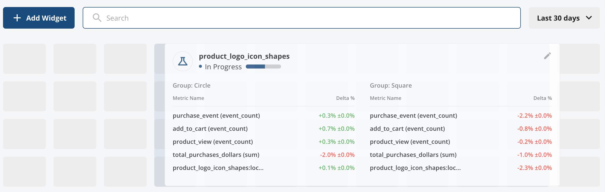Image resolution: width=605 pixels, height=192 pixels.
Task: Click the +0.7% ±0.0% delta value
Action: [337, 129]
